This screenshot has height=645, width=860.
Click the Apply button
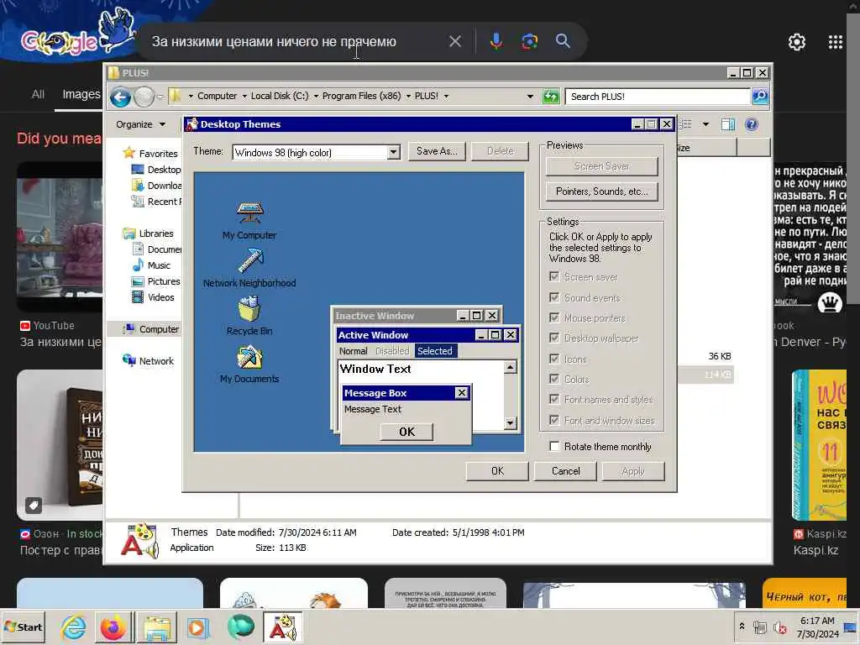(x=633, y=471)
